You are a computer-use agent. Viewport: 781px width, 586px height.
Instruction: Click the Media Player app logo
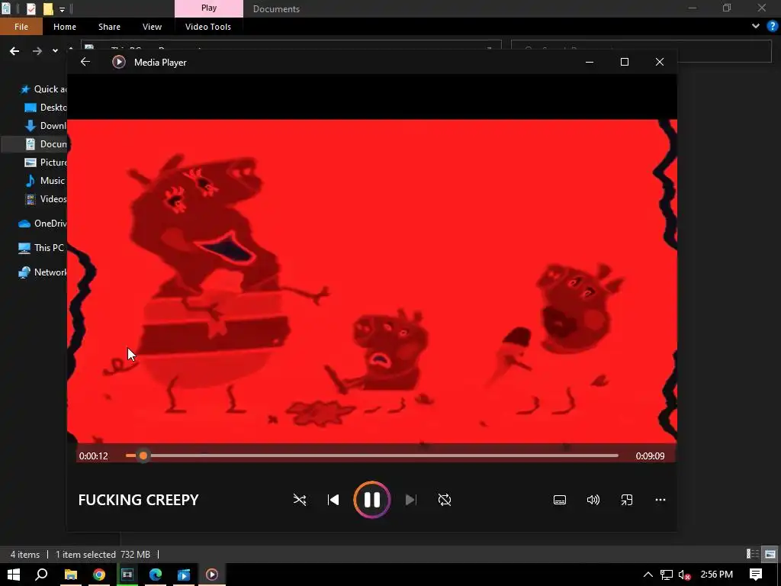(x=118, y=62)
